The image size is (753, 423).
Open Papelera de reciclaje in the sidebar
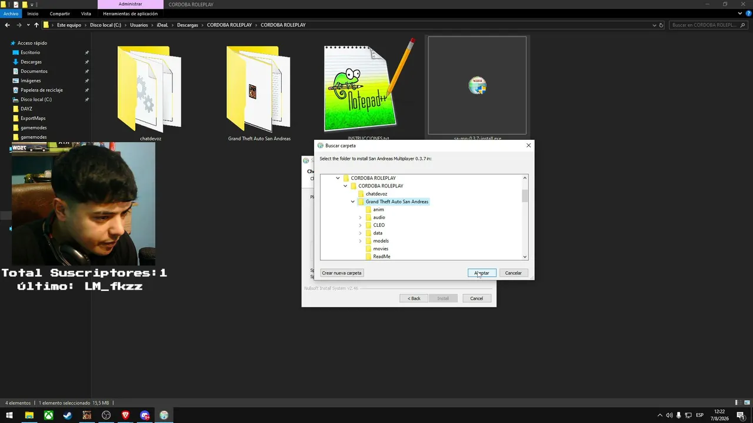click(42, 90)
